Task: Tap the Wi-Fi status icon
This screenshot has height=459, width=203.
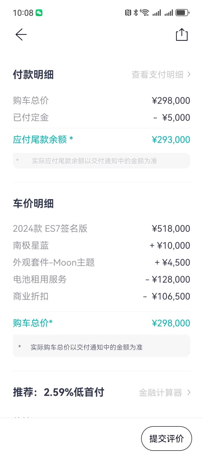Action: [x=145, y=13]
